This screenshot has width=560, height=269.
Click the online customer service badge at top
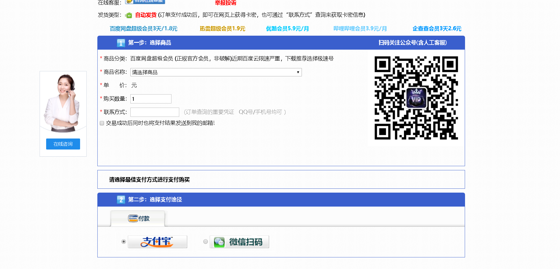point(145,2)
